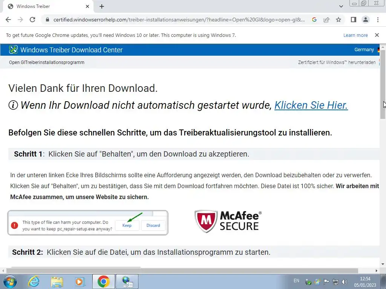This screenshot has height=289, width=386.
Task: Click the vertical page scrollbar thumb
Action: [383, 85]
